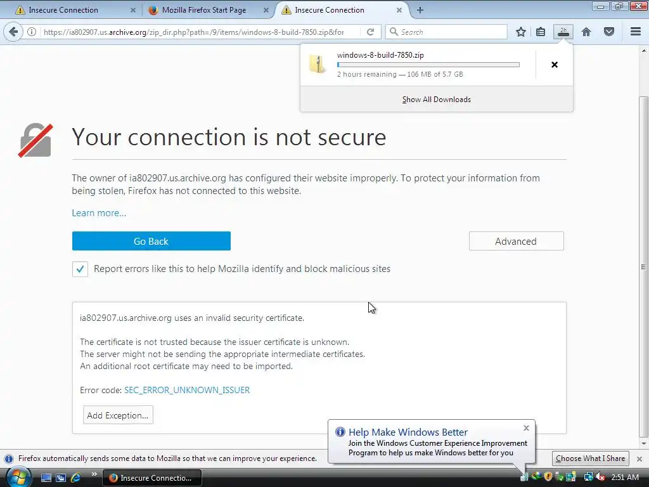Click the Add Exception button
Image resolution: width=649 pixels, height=487 pixels.
pyautogui.click(x=118, y=415)
